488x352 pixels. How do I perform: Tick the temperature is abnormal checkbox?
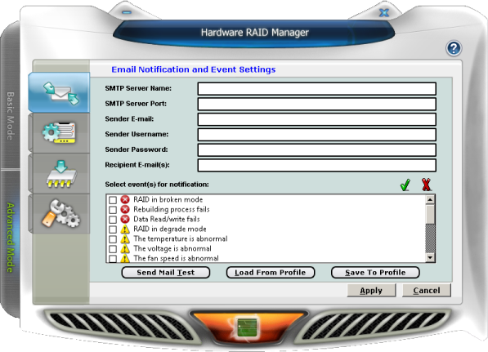(x=113, y=239)
